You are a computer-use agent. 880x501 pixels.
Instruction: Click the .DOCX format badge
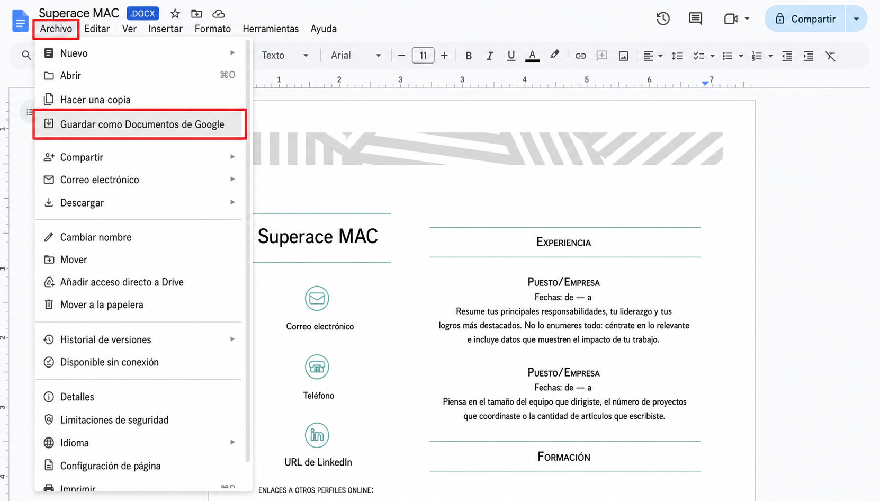[x=143, y=14]
